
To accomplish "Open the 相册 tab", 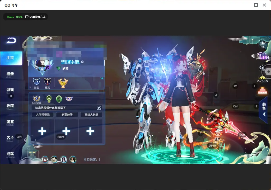I will [x=10, y=74].
